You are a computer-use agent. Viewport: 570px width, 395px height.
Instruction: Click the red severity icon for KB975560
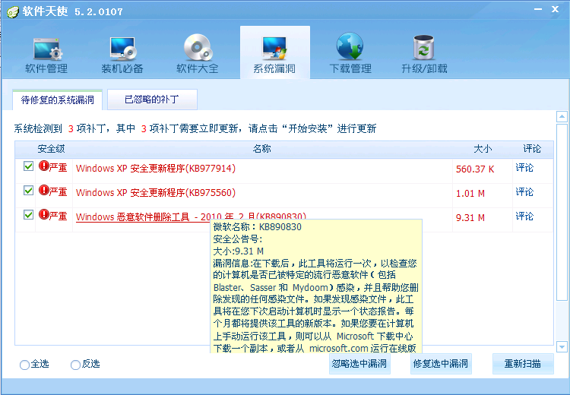pyautogui.click(x=44, y=190)
